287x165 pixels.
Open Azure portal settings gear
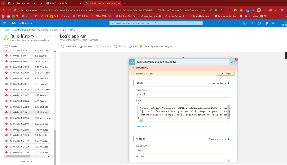[x=259, y=23]
